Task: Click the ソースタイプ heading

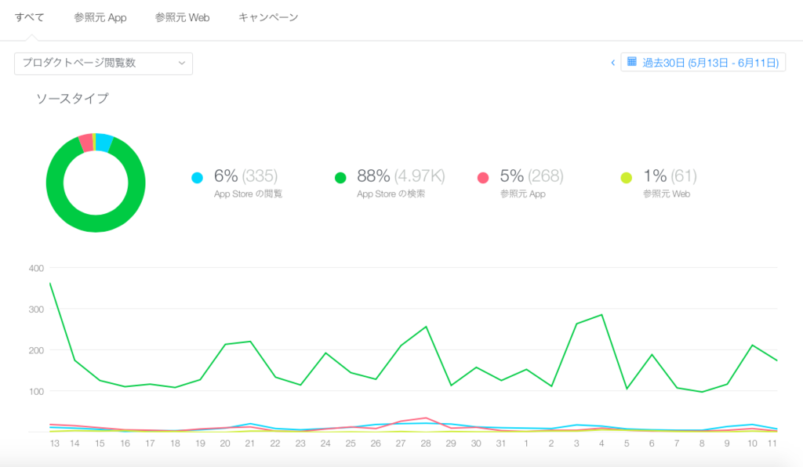Action: (72, 99)
